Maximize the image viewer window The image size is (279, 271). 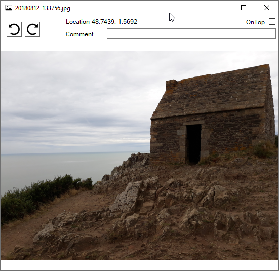tap(244, 8)
